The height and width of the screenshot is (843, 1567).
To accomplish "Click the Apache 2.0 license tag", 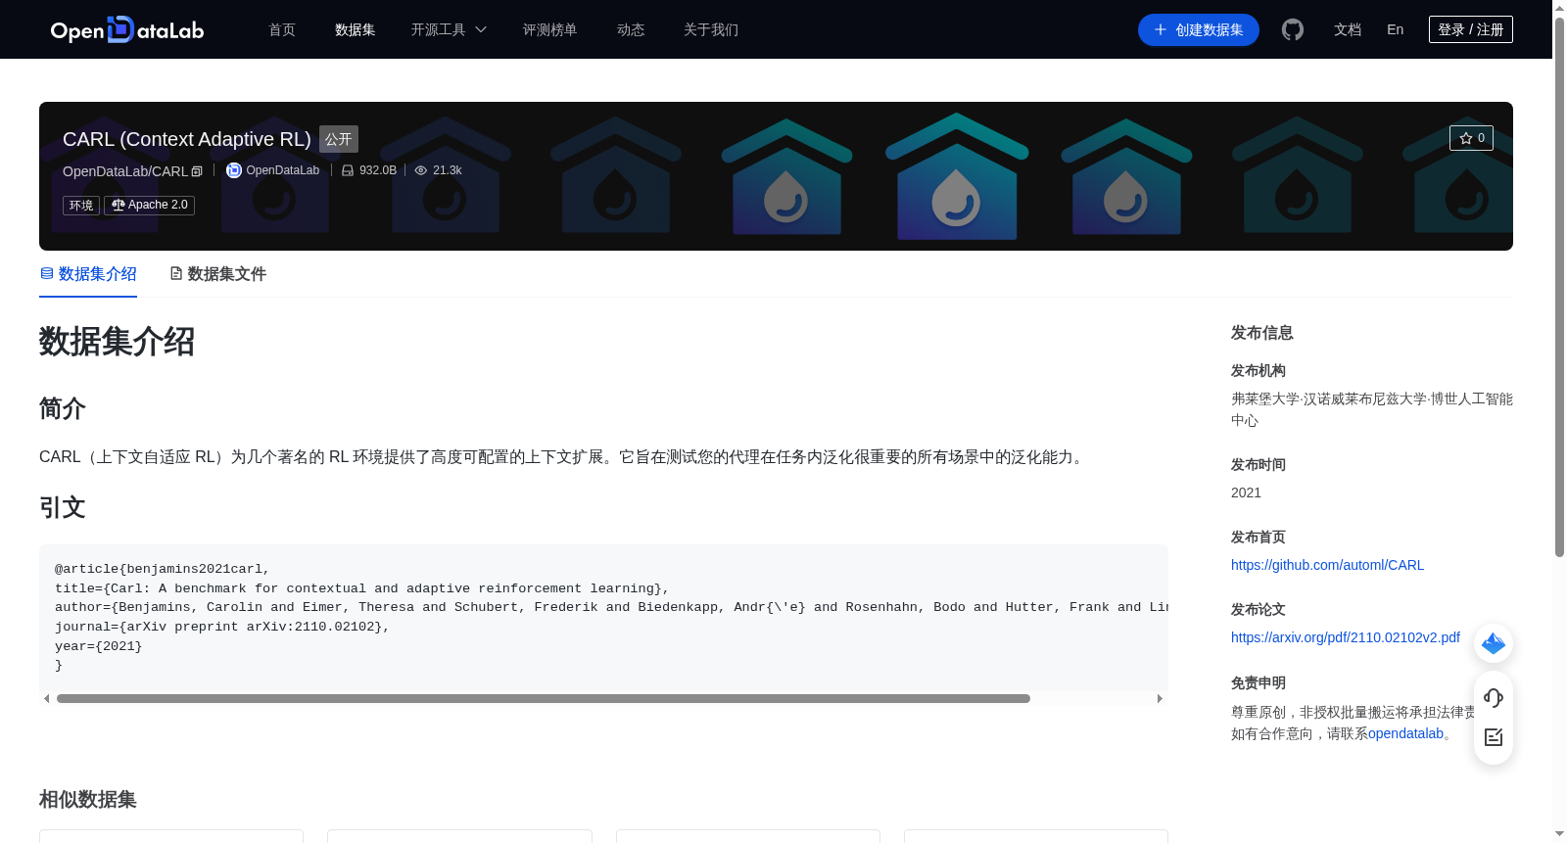I will 149,205.
